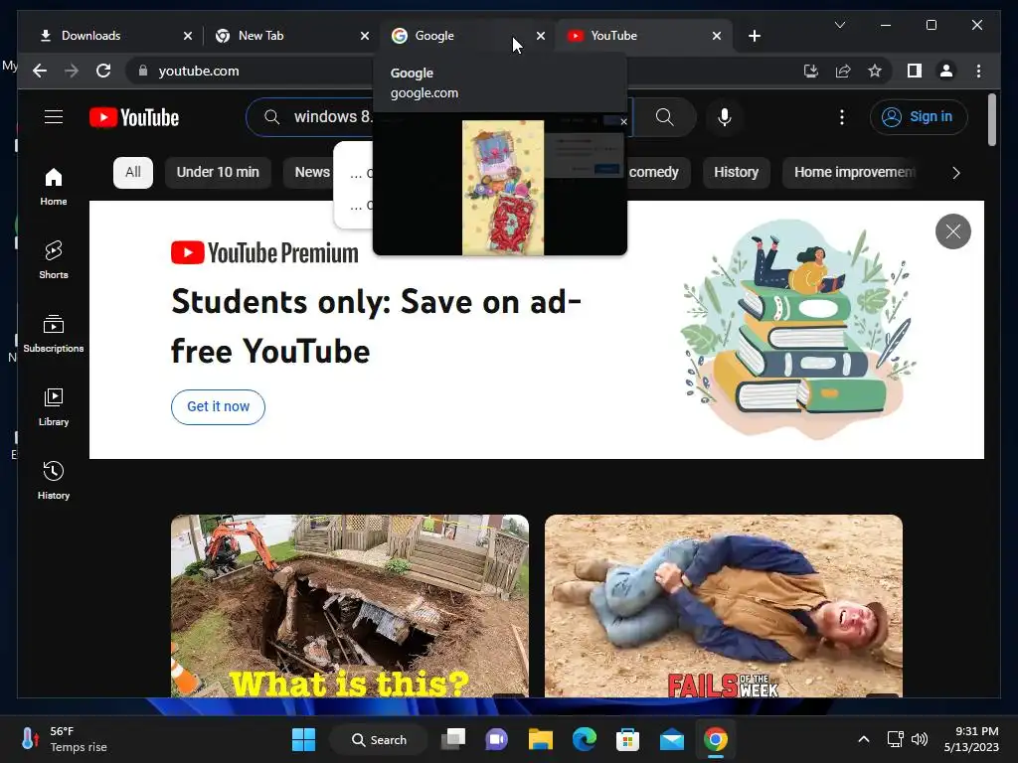The width and height of the screenshot is (1018, 763).
Task: Close the New Tab tab
Action: (x=364, y=36)
